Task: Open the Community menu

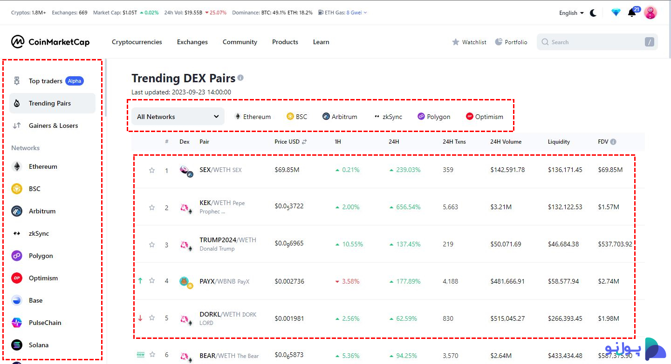Action: (240, 42)
